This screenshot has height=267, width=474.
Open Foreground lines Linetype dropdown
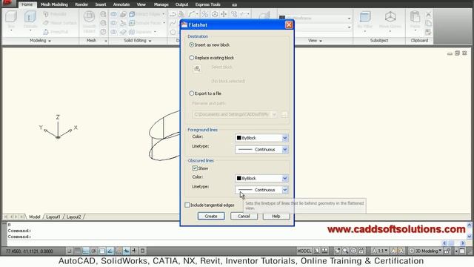coord(261,149)
